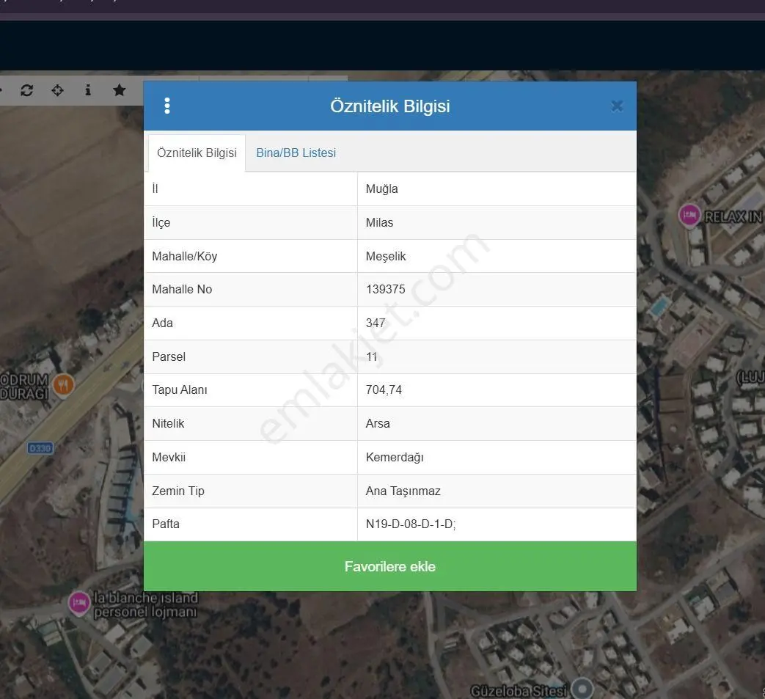765x699 pixels.
Task: Click the la blanche island lodging marker
Action: tap(79, 603)
